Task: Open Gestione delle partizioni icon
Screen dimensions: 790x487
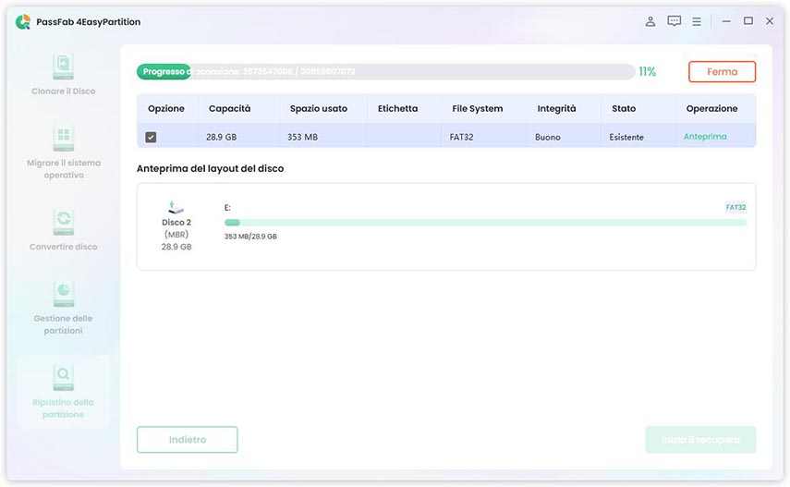Action: point(64,293)
